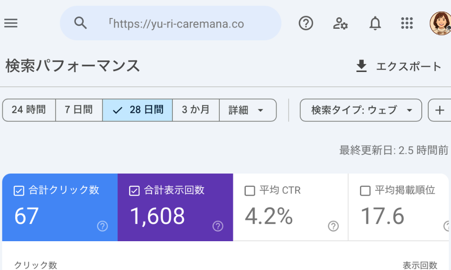This screenshot has height=270, width=451.
Task: Focus the URL inspection search field
Action: (x=170, y=23)
